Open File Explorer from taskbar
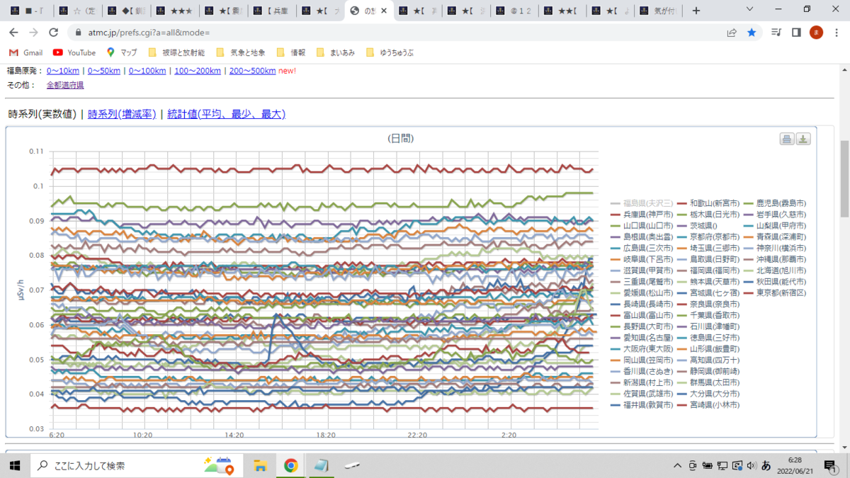This screenshot has height=478, width=850. click(x=260, y=465)
